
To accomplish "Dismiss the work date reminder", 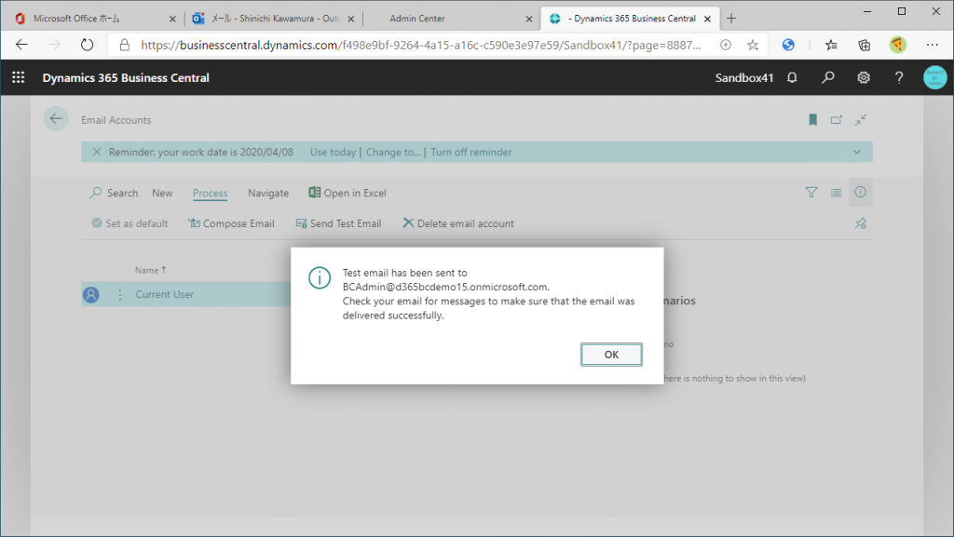I will 97,152.
